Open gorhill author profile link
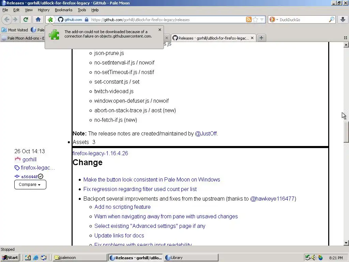 tap(29, 160)
